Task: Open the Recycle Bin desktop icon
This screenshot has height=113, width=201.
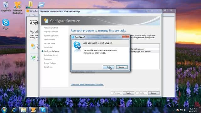Action: coord(6,6)
